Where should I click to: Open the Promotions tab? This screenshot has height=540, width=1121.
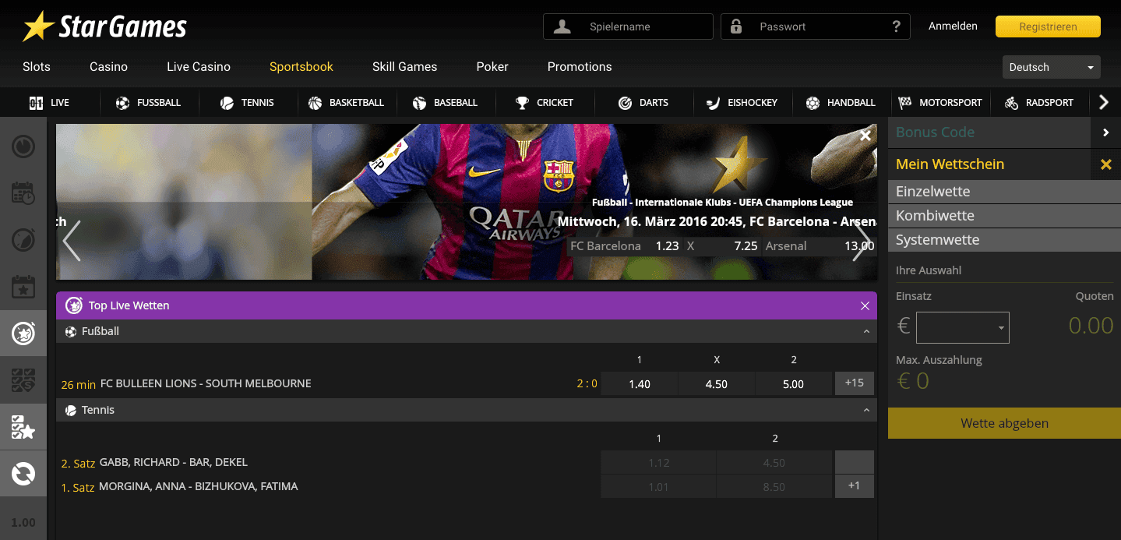580,67
